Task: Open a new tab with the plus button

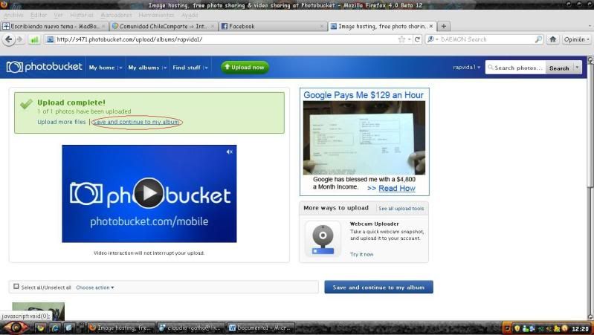Action: click(x=444, y=26)
